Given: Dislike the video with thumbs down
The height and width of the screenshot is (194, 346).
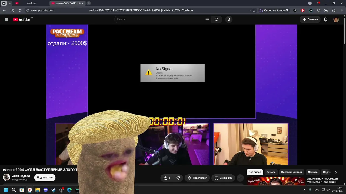Looking at the screenshot, I should click(178, 178).
